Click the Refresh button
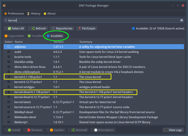This screenshot has width=188, height=136. (x=38, y=29)
